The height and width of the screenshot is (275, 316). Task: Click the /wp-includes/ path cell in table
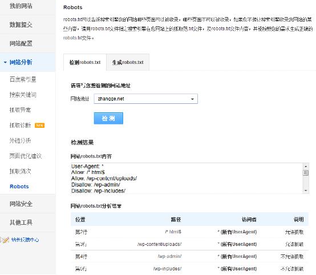click(167, 269)
